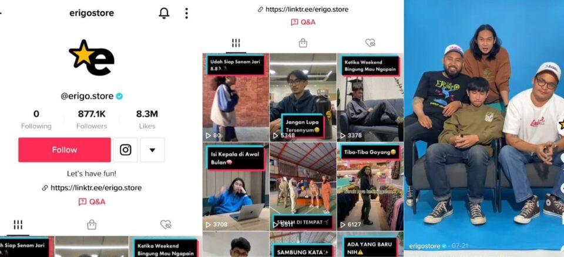This screenshot has width=564, height=257.
Task: Open the three-dot more options menu
Action: (x=186, y=13)
